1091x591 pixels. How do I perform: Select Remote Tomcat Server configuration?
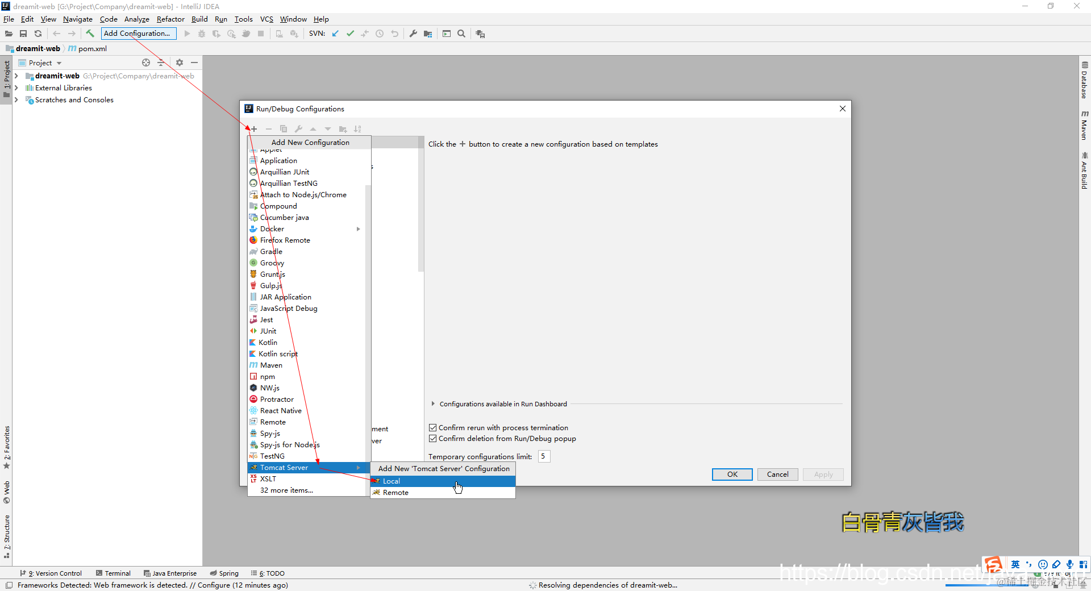point(443,493)
